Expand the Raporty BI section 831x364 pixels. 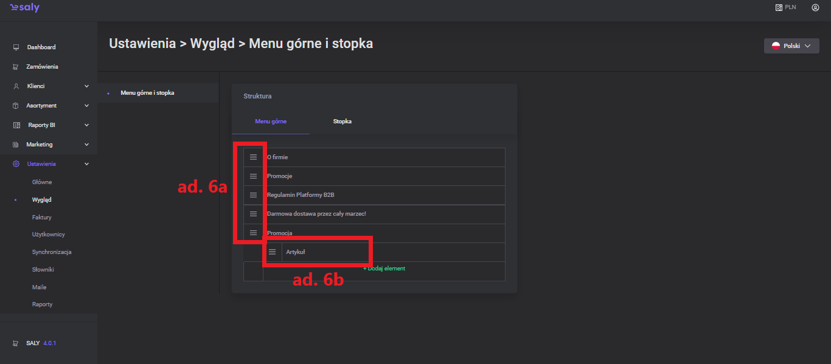click(x=86, y=125)
